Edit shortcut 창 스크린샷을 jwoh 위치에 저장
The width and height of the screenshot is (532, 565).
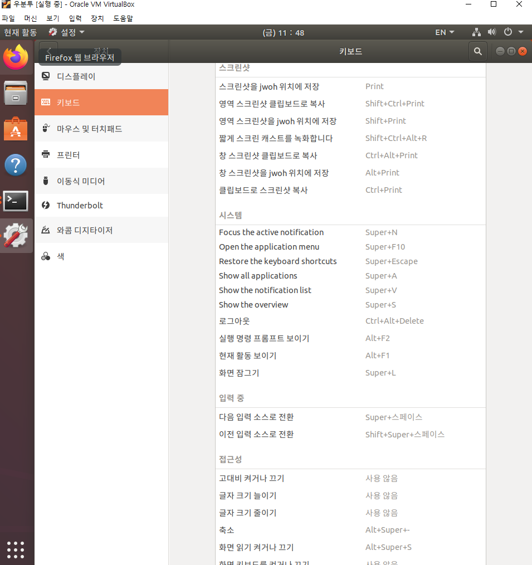350,173
